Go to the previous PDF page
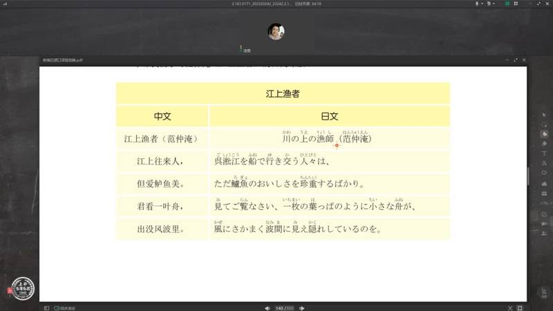This screenshot has height=311, width=553. click(268, 308)
